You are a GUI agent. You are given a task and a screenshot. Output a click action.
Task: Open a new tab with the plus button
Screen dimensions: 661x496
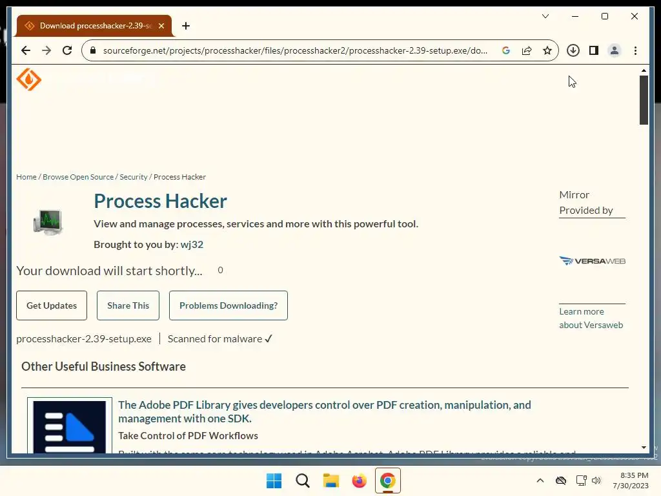tap(186, 26)
